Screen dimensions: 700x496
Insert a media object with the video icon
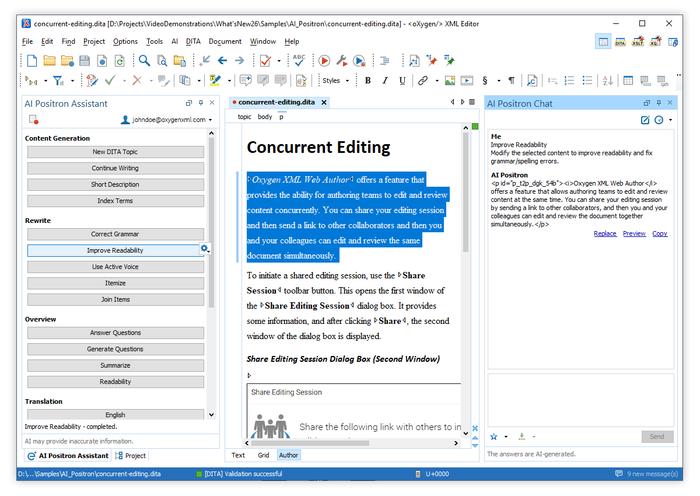click(x=467, y=81)
